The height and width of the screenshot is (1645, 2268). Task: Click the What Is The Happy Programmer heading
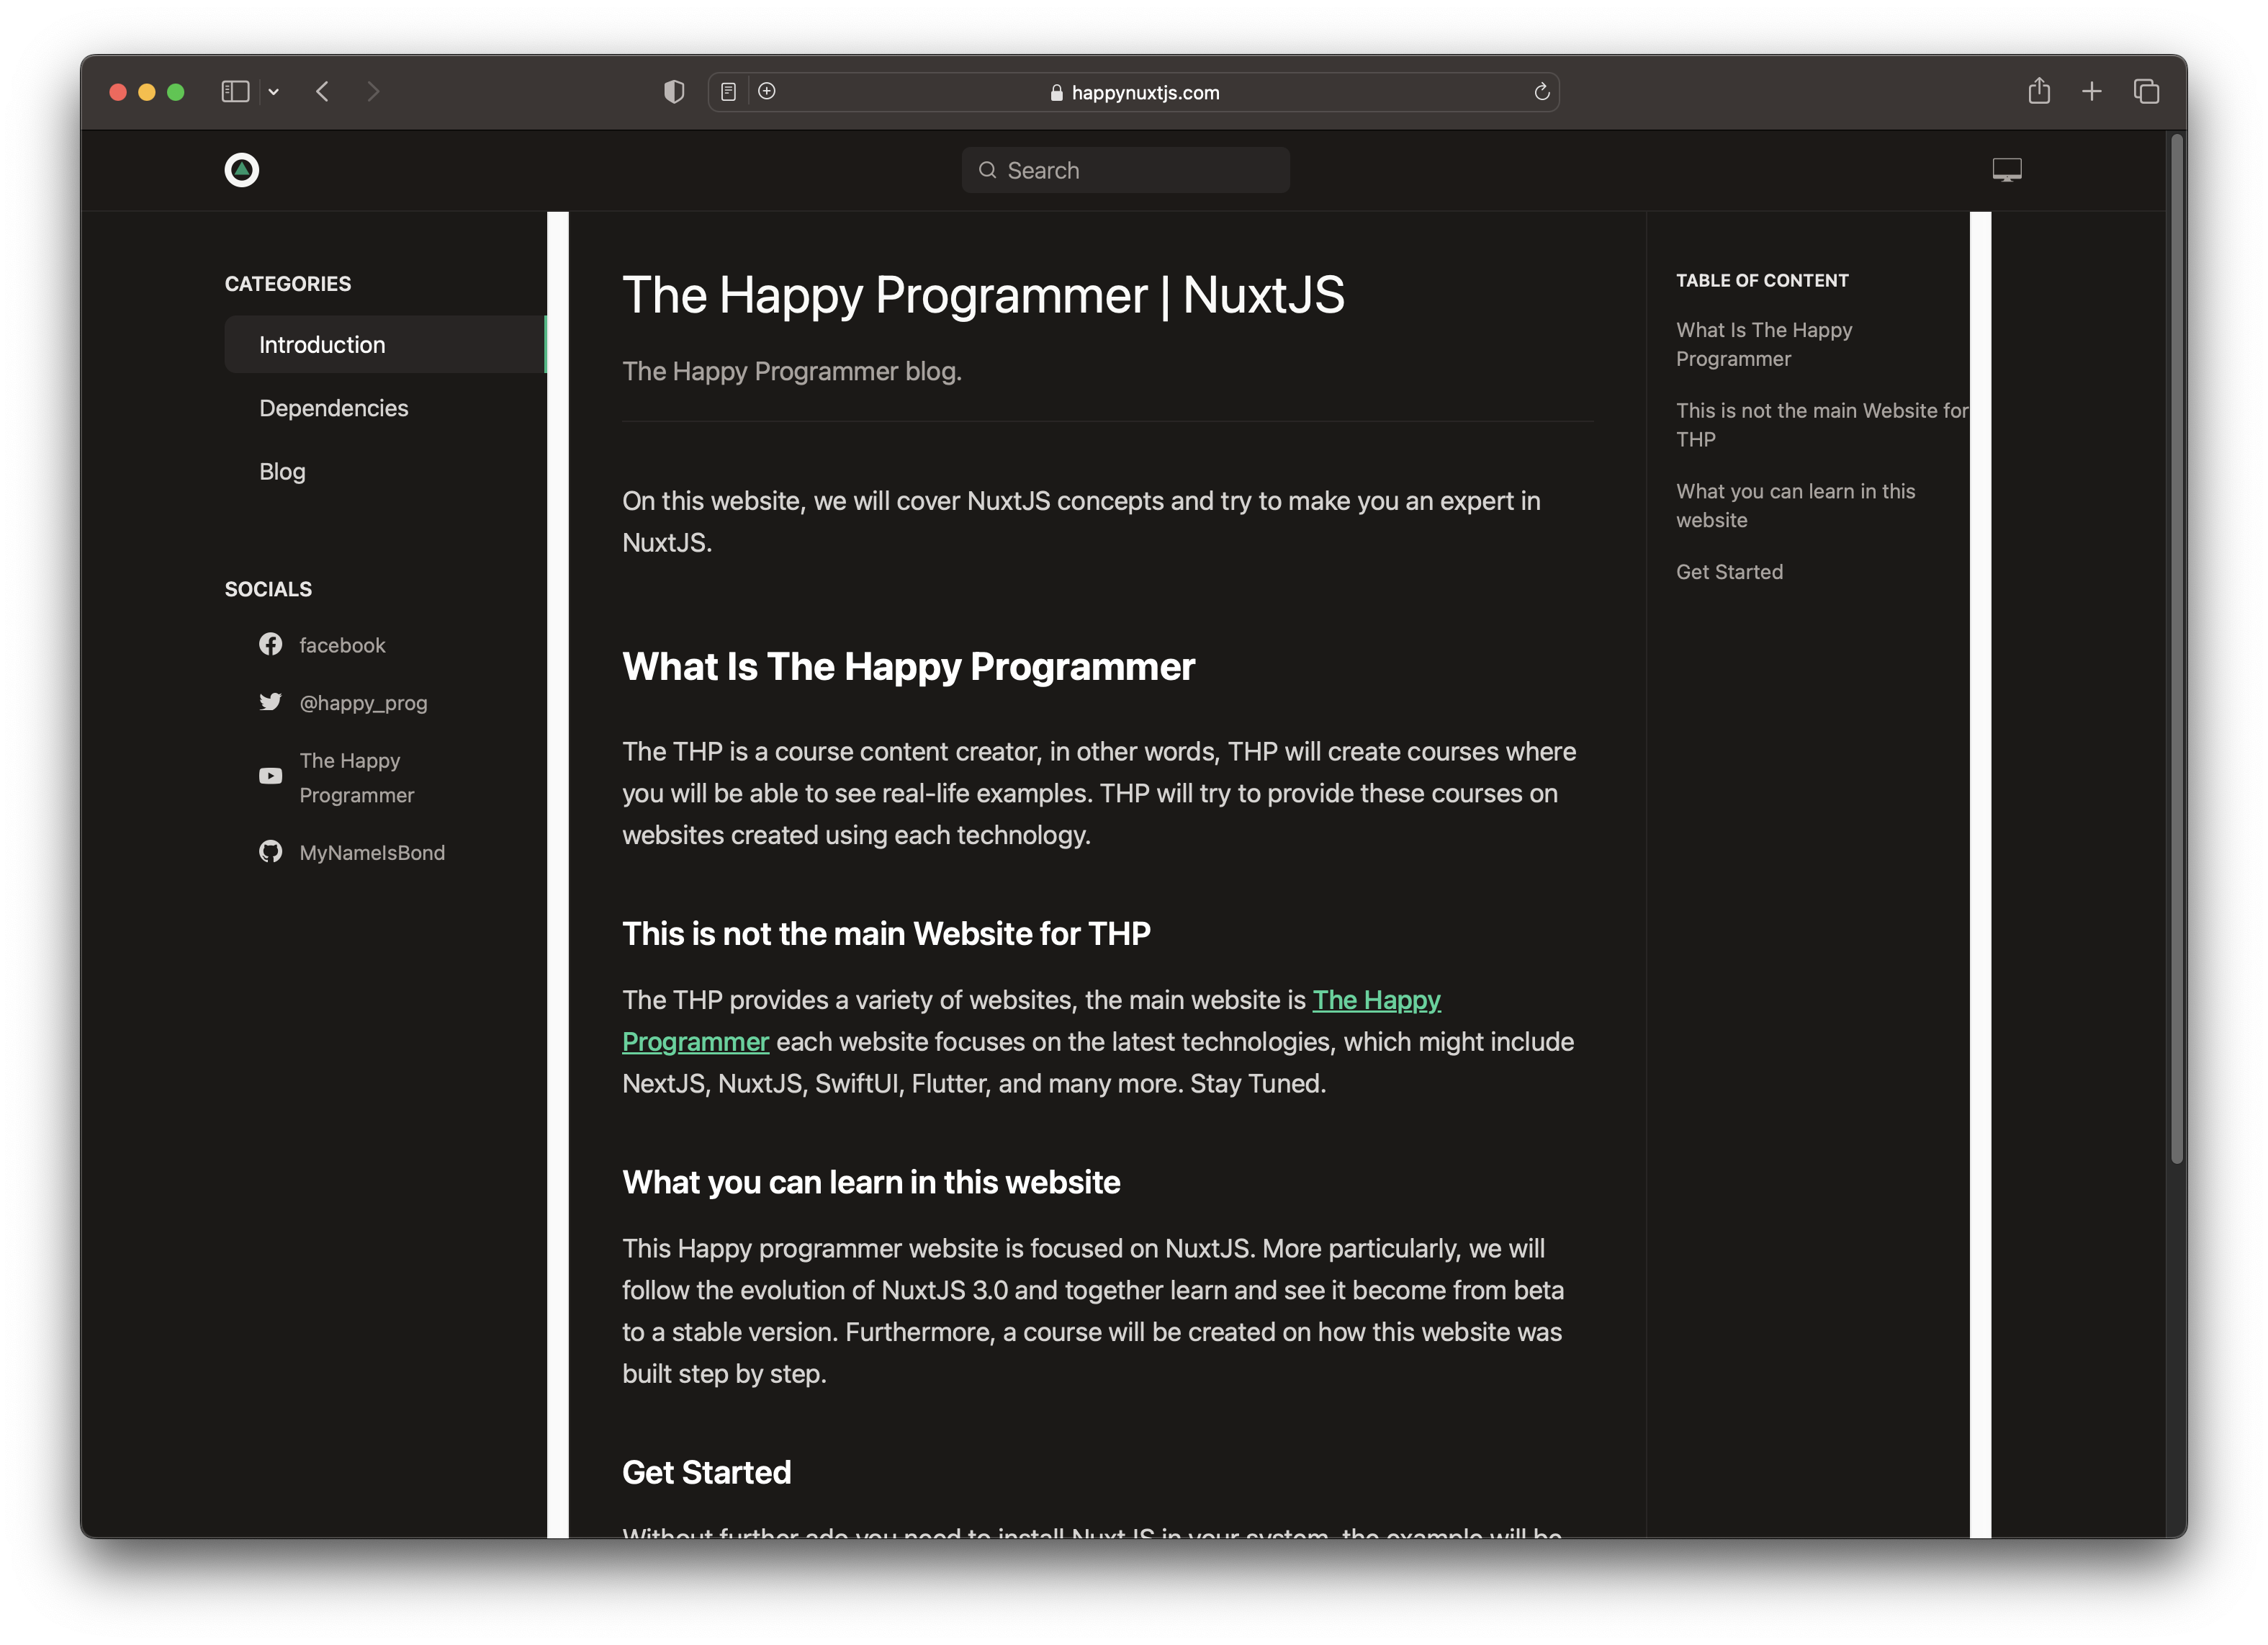(908, 666)
